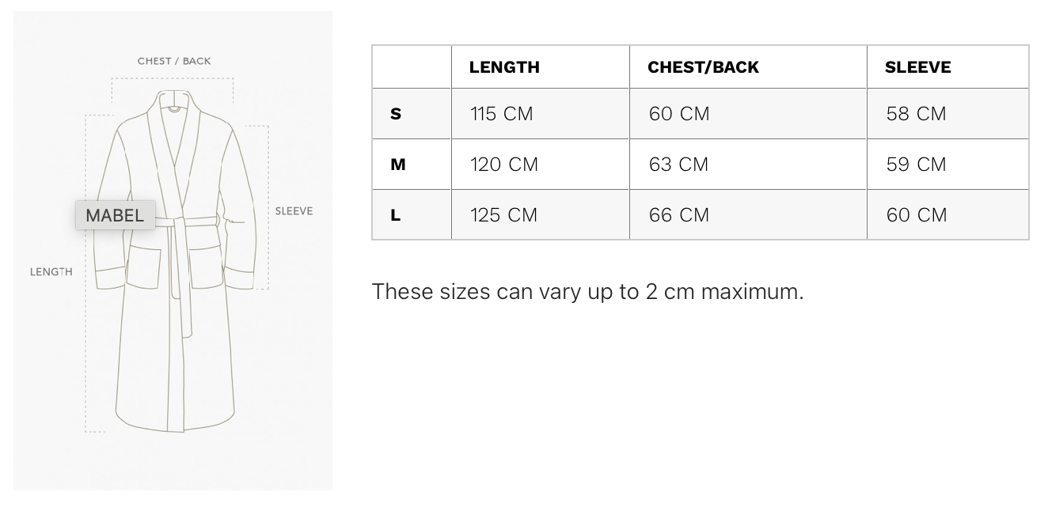Click the 125 CM length cell
1048x511 pixels.
point(504,215)
